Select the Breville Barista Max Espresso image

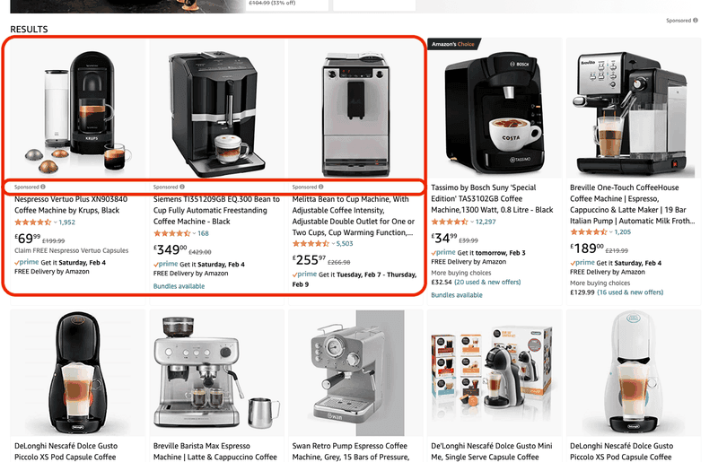pyautogui.click(x=216, y=372)
